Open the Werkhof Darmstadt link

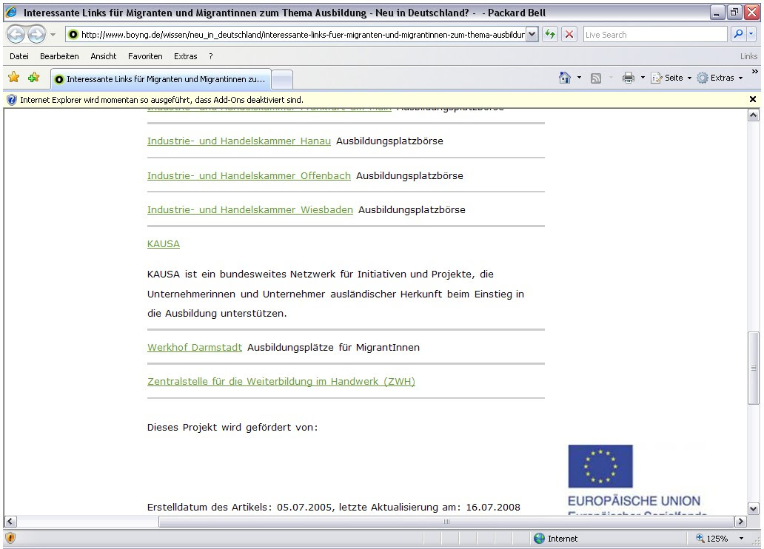(195, 348)
